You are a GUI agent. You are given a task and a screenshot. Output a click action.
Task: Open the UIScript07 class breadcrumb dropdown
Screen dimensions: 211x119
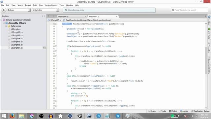54,20
